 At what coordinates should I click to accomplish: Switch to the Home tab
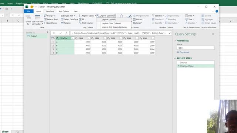38,11
